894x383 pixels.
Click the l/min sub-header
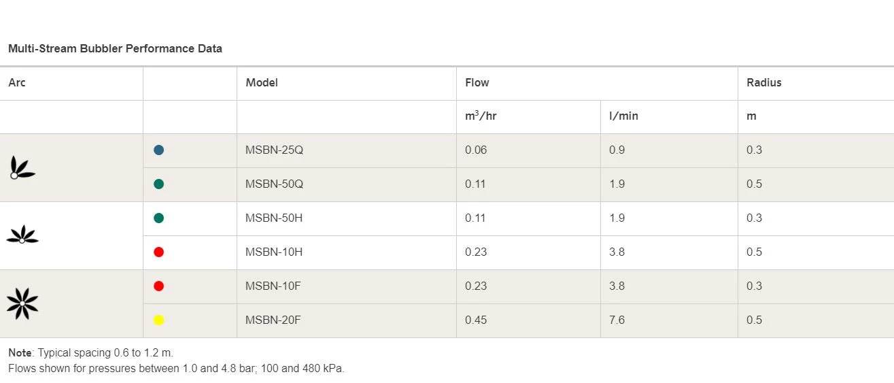pos(623,116)
